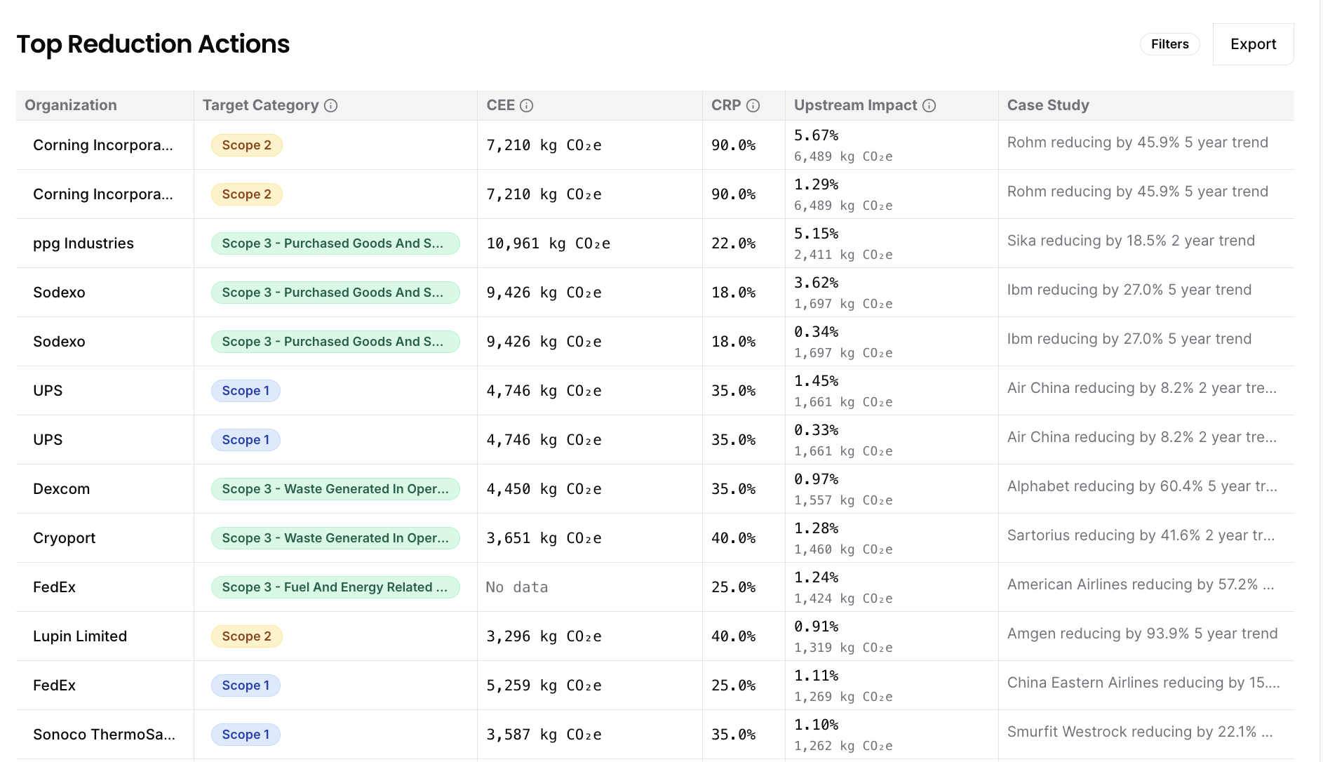Open the Amgen reducing by 93.9% case study

click(x=1142, y=634)
